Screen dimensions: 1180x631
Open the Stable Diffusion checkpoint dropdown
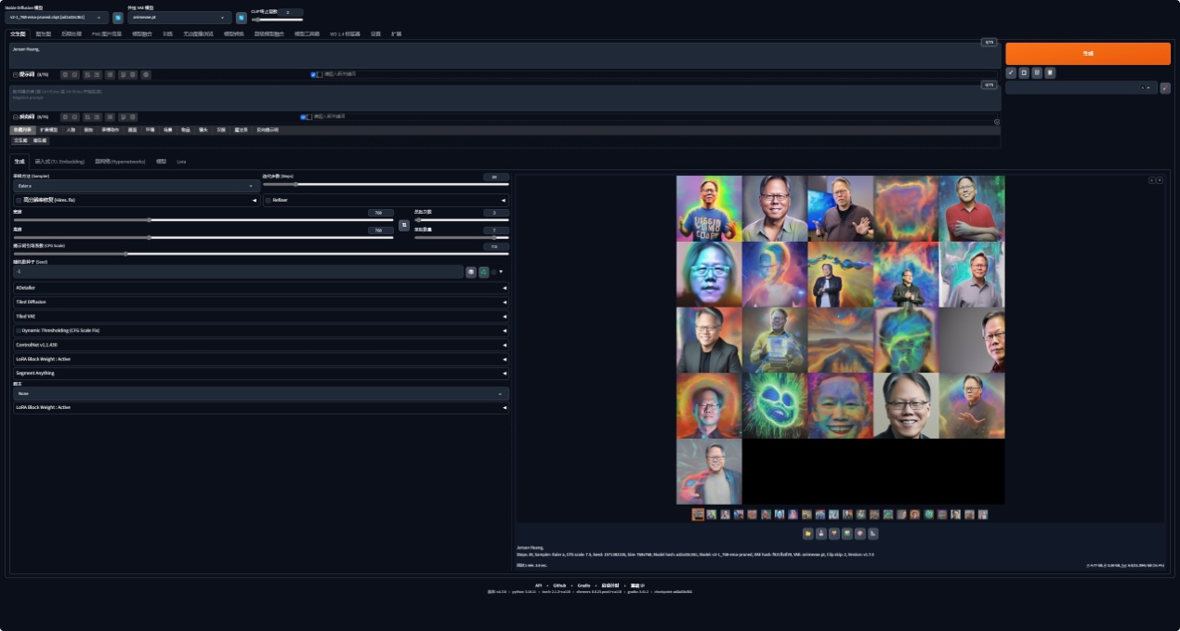[56, 18]
